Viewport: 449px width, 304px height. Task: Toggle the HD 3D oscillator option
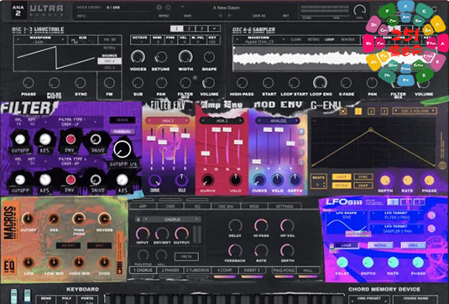click(x=110, y=39)
